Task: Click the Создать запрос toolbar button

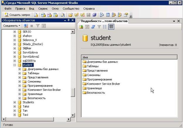Action: [x=18, y=15]
